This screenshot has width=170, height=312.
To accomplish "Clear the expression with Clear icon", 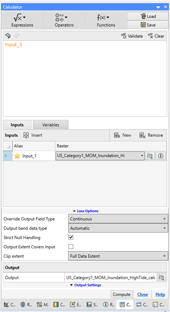I will tap(150, 36).
